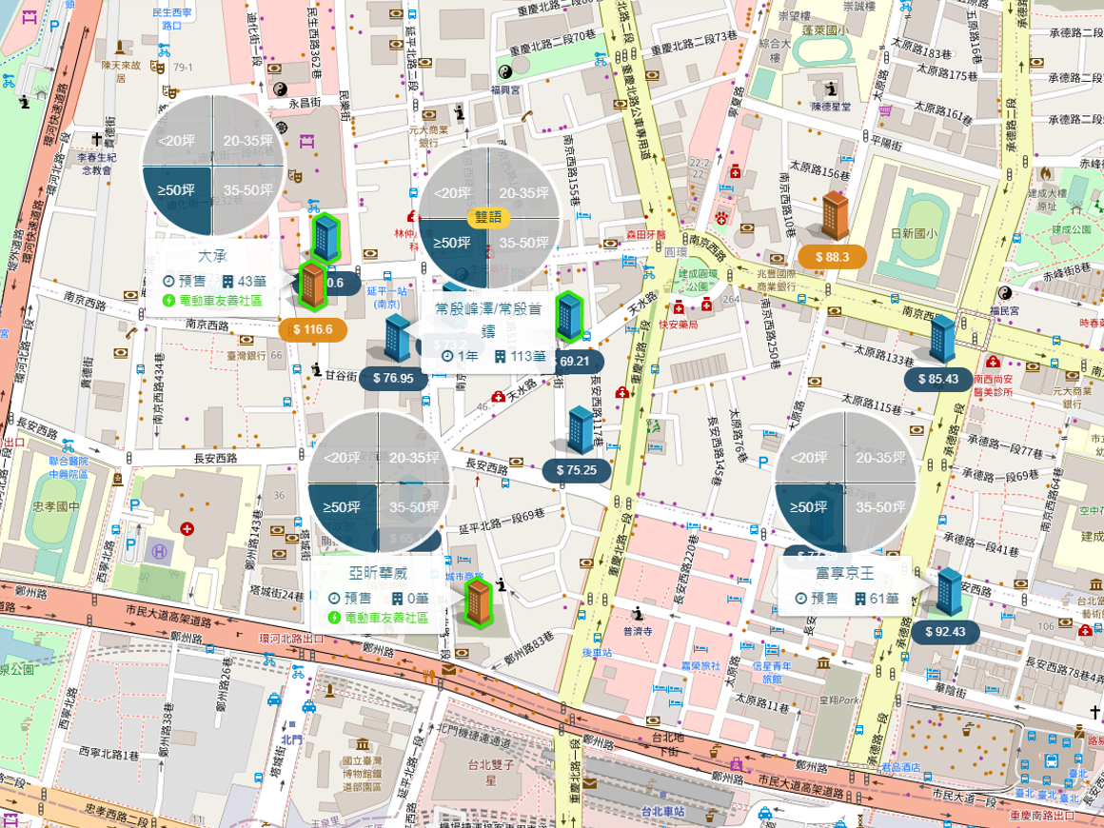Select the blue building marker above $76.95
This screenshot has height=828, width=1104.
[397, 339]
